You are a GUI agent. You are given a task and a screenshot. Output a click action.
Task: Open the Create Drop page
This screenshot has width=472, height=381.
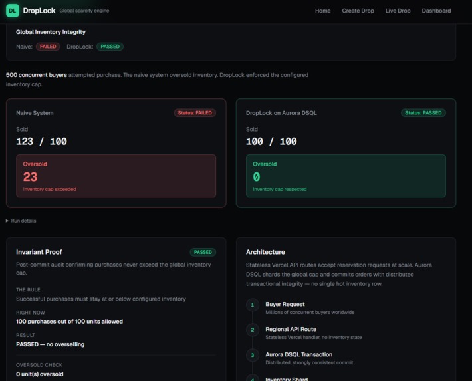358,11
